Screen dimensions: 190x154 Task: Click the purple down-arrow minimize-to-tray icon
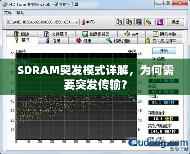(160, 22)
